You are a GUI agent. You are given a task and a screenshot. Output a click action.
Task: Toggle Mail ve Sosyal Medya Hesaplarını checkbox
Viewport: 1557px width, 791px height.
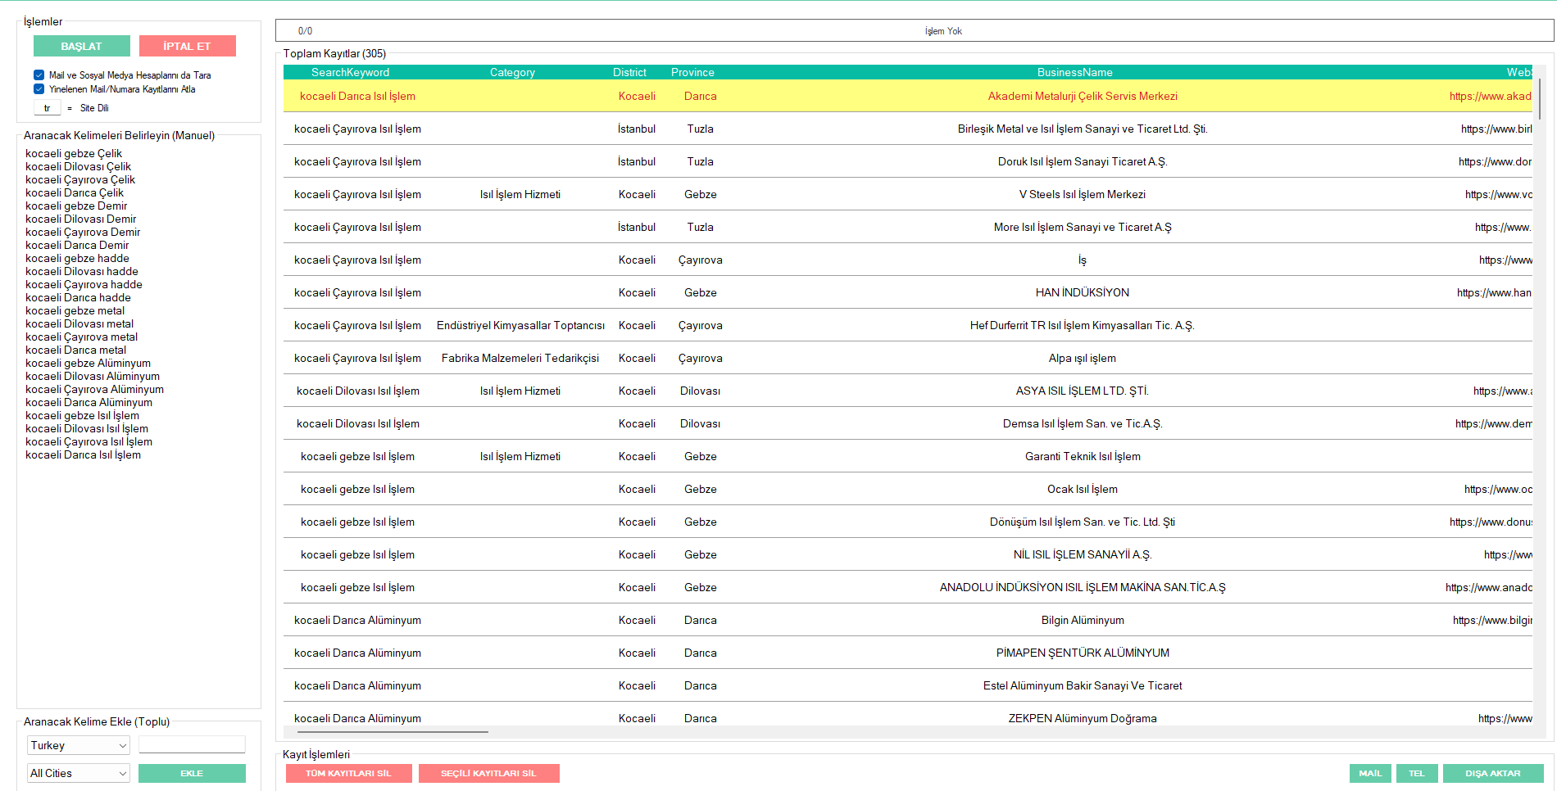coord(39,75)
